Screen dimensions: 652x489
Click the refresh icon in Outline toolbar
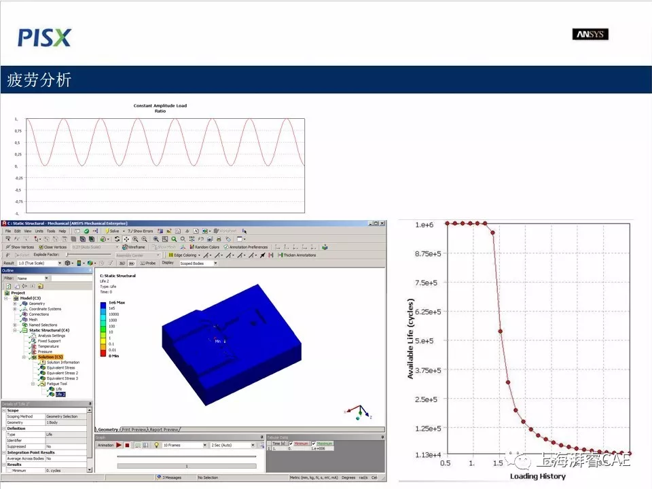tap(9, 286)
